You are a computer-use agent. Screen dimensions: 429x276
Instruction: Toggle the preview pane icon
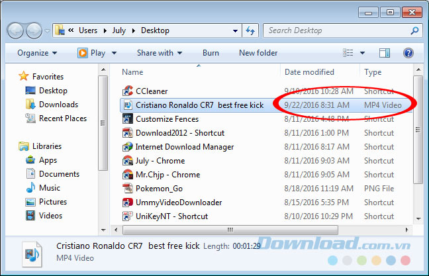pyautogui.click(x=385, y=53)
